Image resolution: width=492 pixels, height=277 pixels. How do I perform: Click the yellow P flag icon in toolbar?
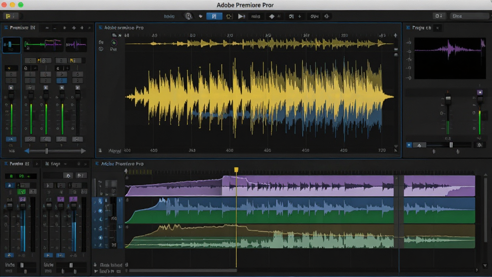[x=9, y=16]
